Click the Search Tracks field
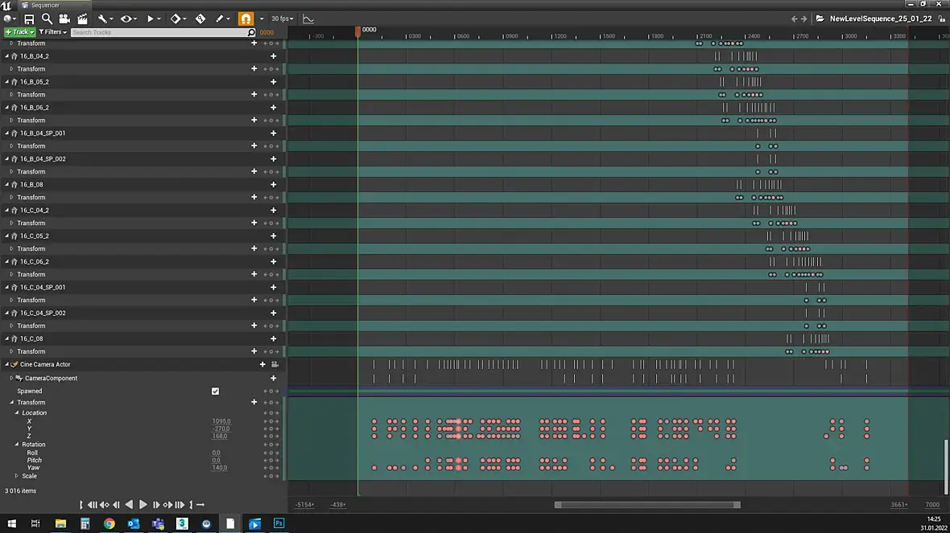 coord(163,32)
